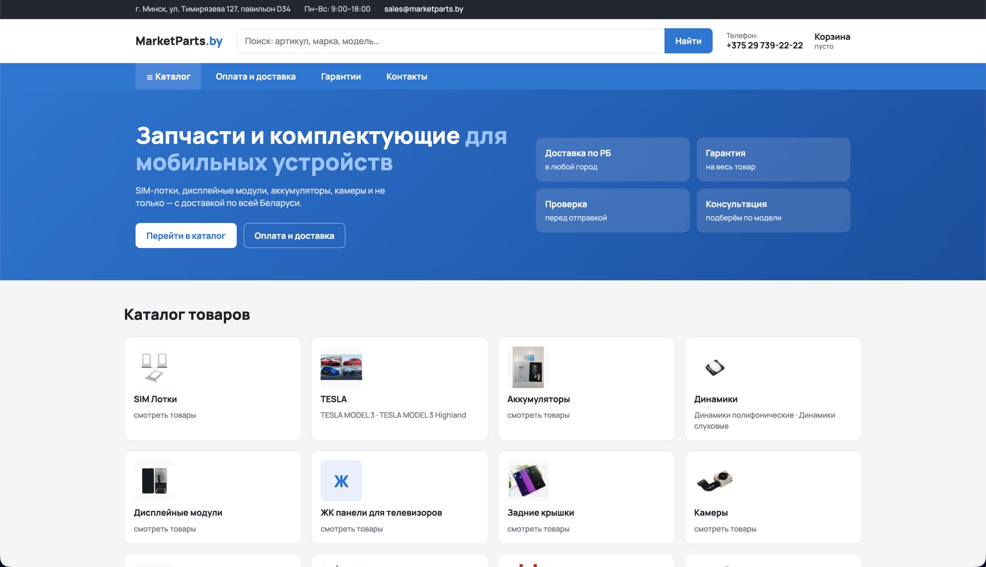Click the outlined Оплата и доставка hero button
Screen dimensions: 986x567
[294, 236]
